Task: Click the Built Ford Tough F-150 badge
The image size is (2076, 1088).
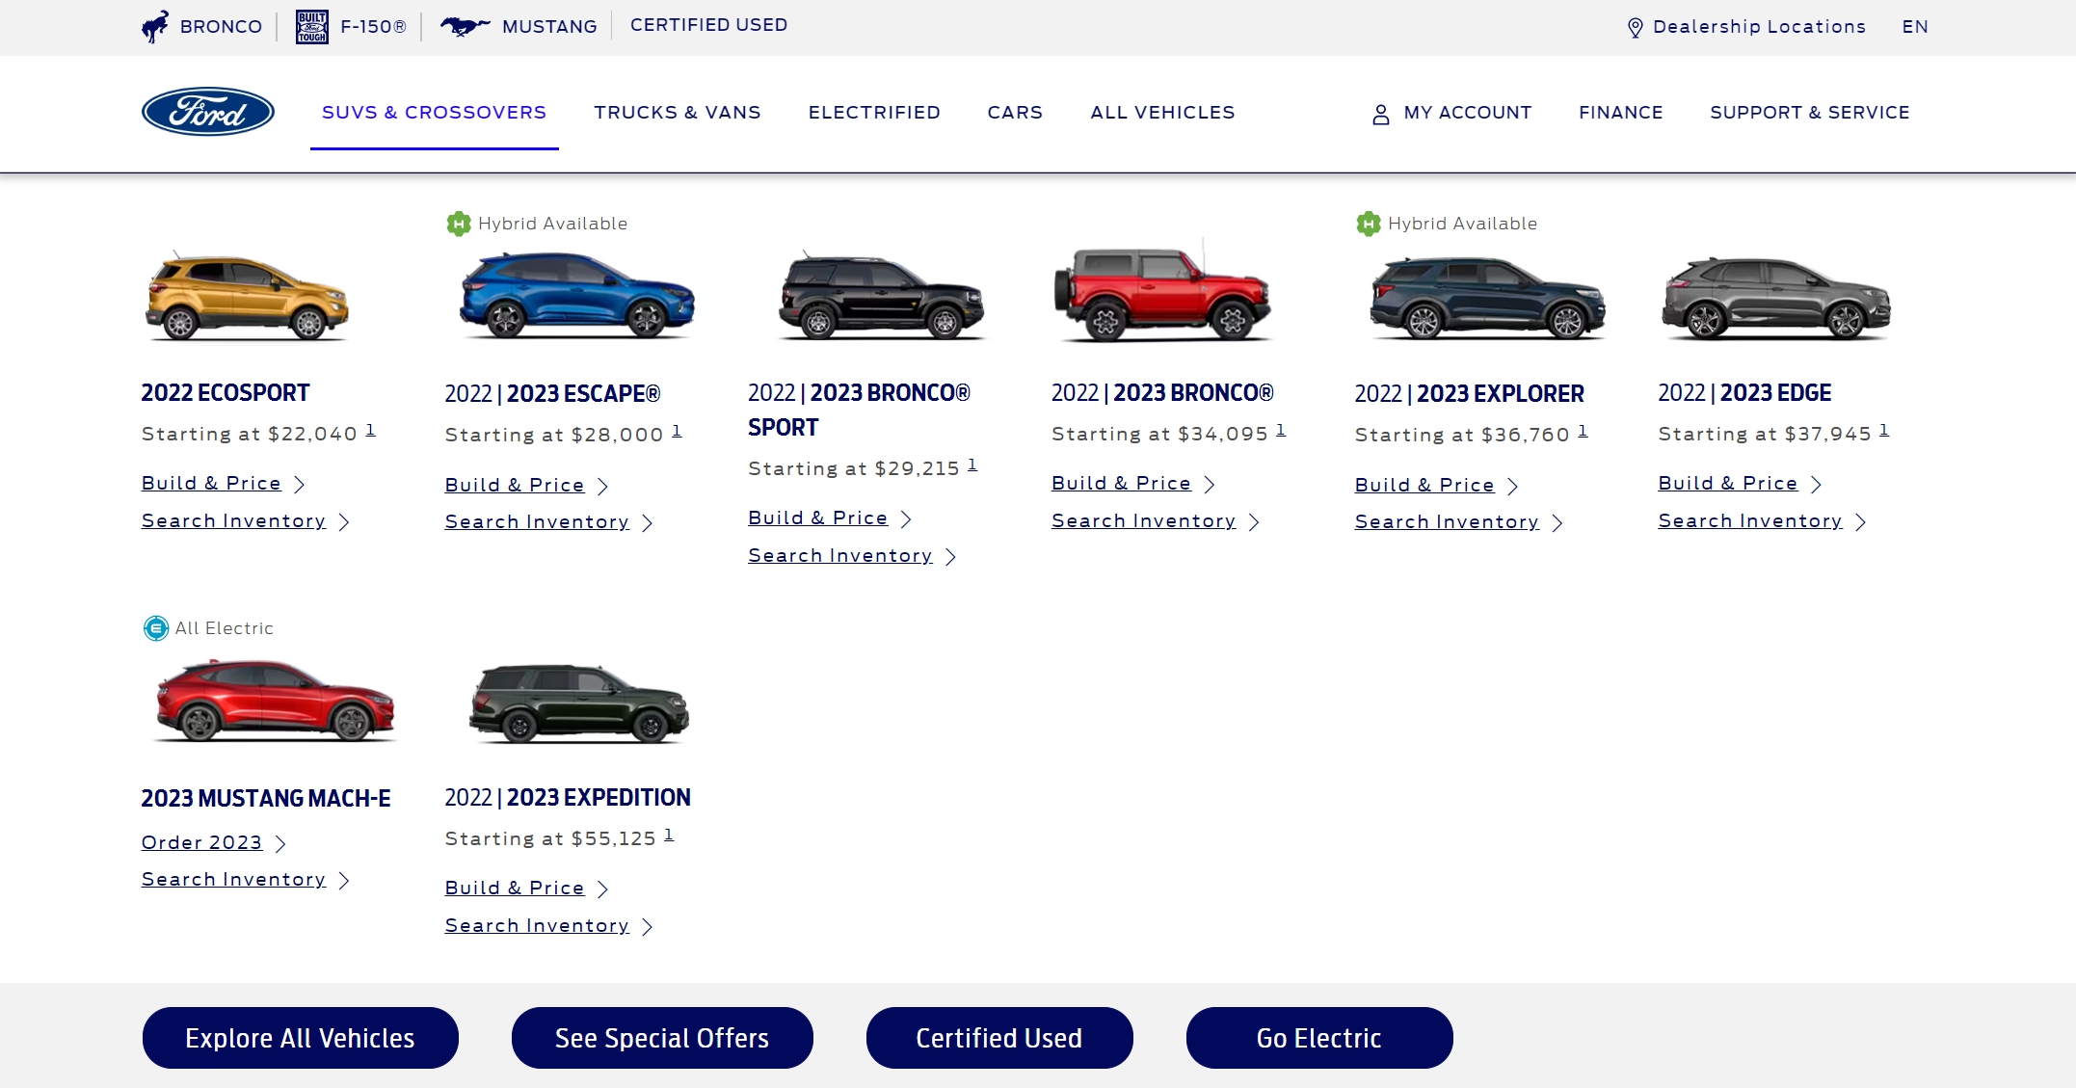Action: 311,26
